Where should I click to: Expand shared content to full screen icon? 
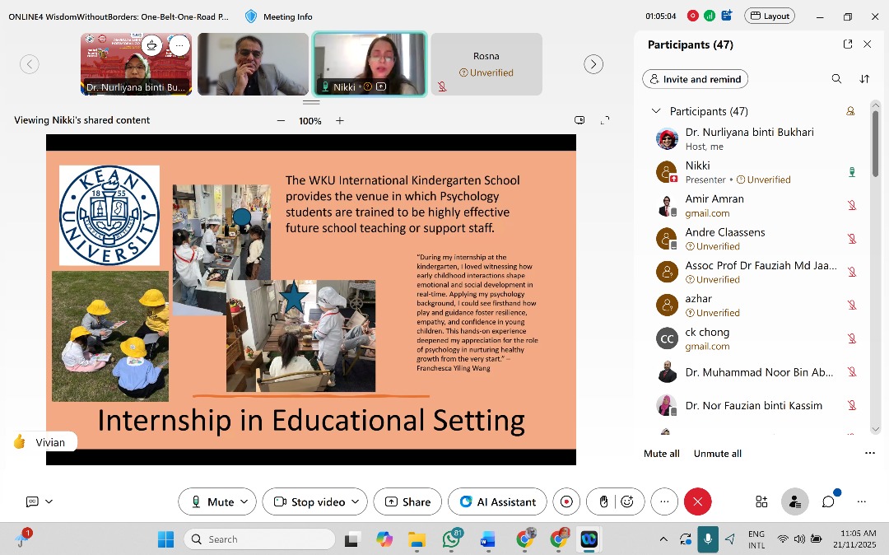[606, 120]
